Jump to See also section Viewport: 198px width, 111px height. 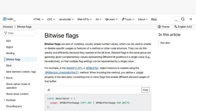pos(165,43)
